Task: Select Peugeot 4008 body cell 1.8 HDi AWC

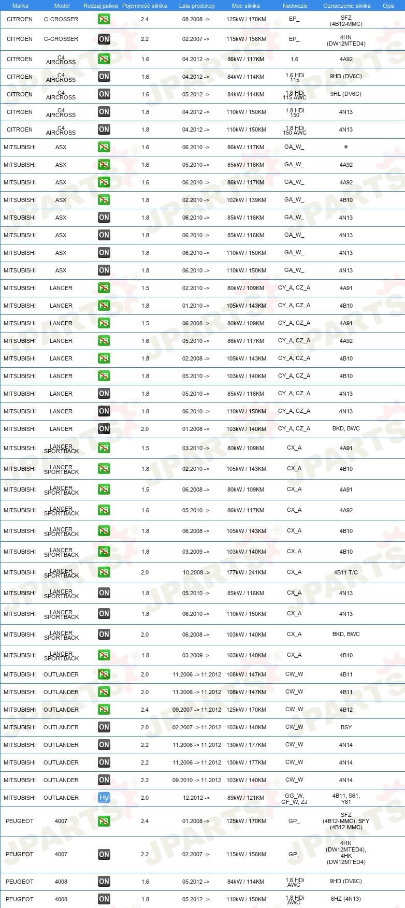Action: [x=295, y=899]
